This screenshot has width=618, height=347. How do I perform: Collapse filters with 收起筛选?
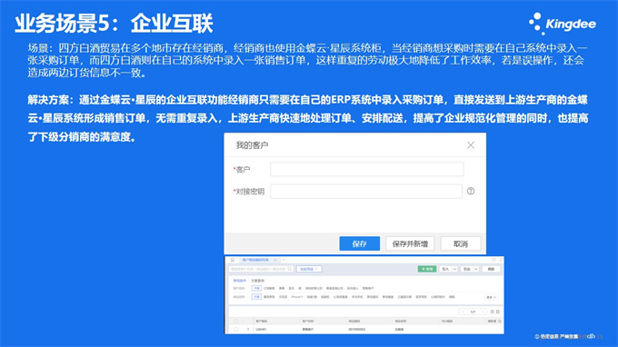click(309, 269)
